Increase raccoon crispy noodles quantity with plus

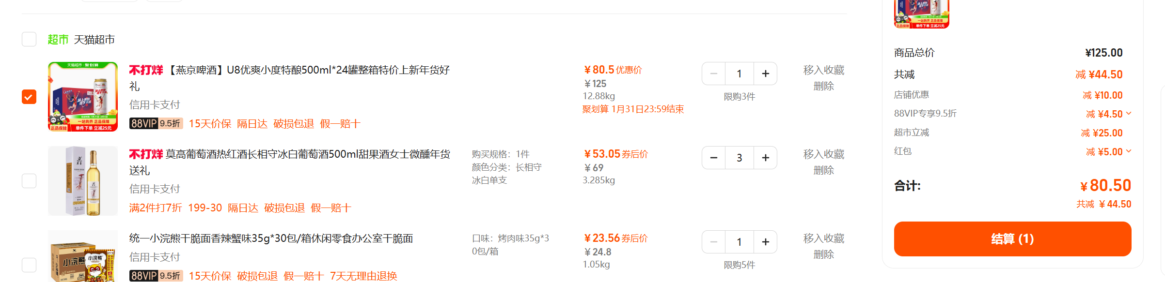point(765,242)
